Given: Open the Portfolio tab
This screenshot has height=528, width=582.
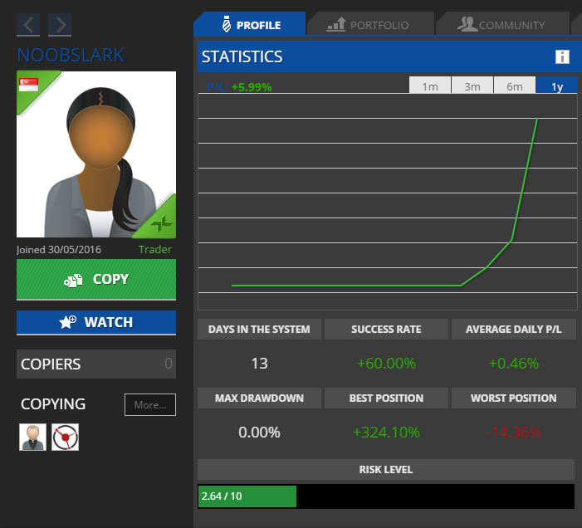Looking at the screenshot, I should 369,25.
